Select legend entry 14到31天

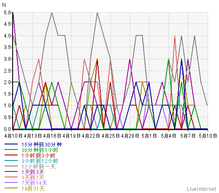pos(33,188)
